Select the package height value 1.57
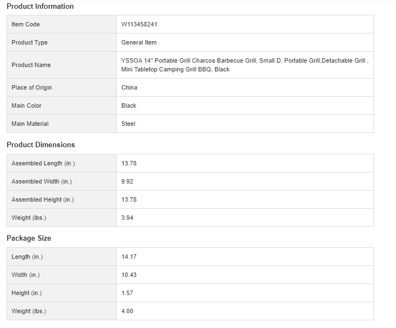Image resolution: width=396 pixels, height=328 pixels. pos(127,293)
